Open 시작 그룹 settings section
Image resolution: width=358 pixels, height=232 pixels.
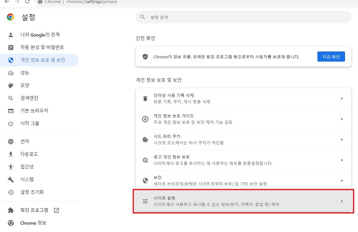(30, 124)
